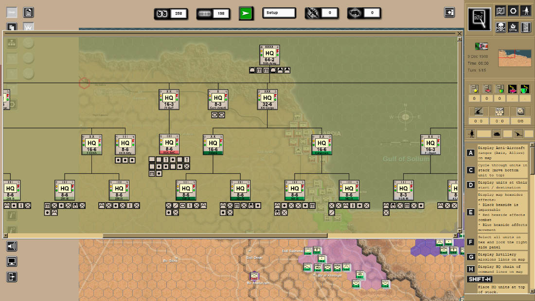This screenshot has height=301, width=535.
Task: Click the red arrow unit icon
Action: pyautogui.click(x=487, y=89)
